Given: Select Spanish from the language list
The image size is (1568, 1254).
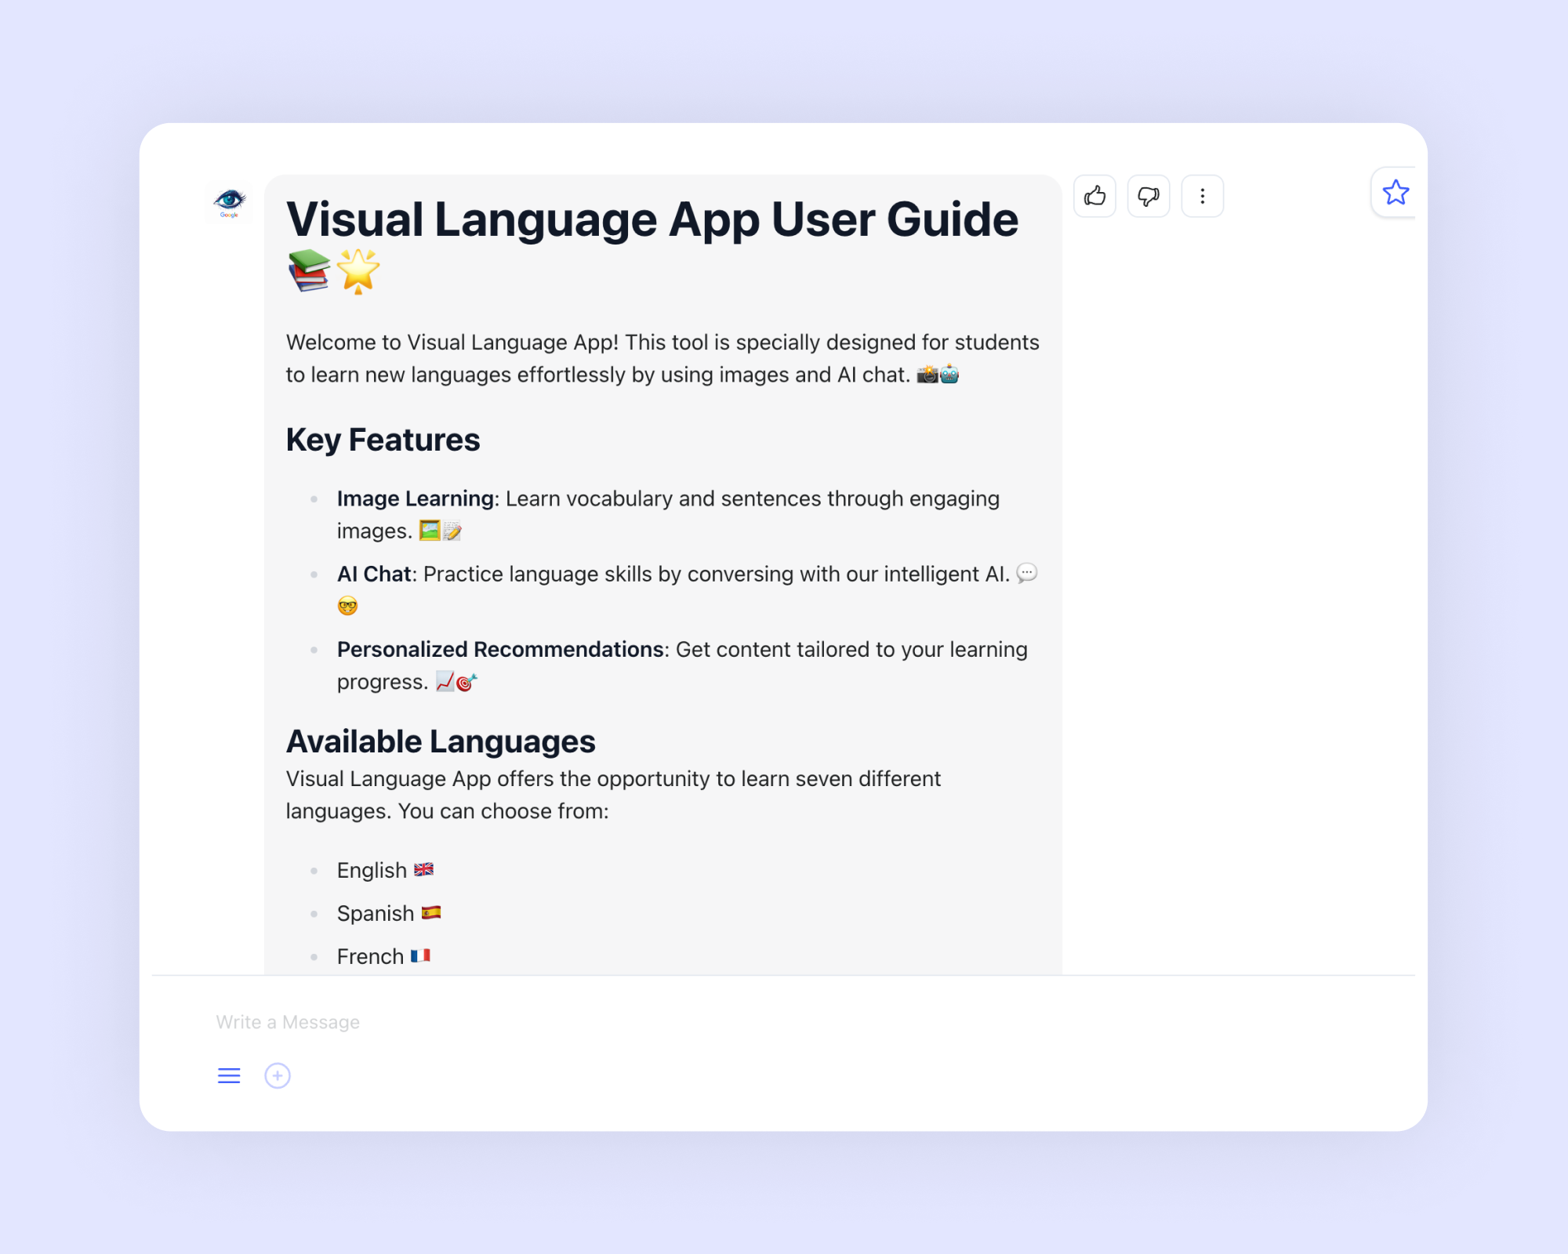Looking at the screenshot, I should (x=376, y=913).
